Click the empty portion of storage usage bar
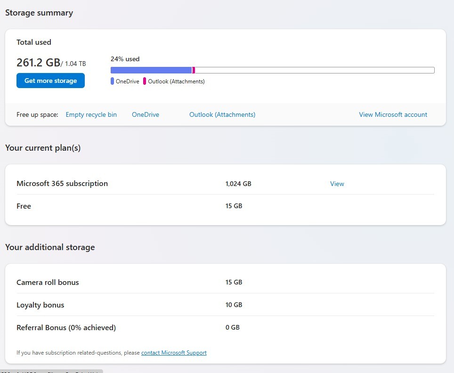Viewport: 454px width, 373px height. pos(315,70)
